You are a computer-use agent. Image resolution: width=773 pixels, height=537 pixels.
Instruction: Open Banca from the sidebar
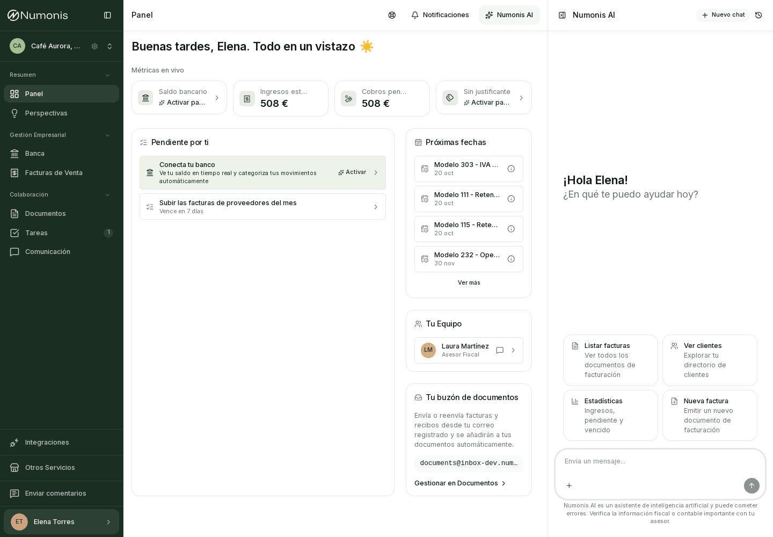(61, 154)
